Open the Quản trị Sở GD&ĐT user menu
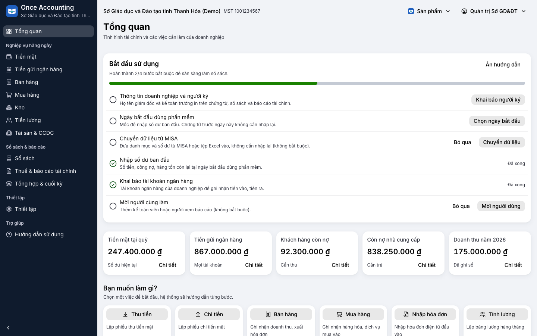The image size is (537, 336). click(x=494, y=11)
